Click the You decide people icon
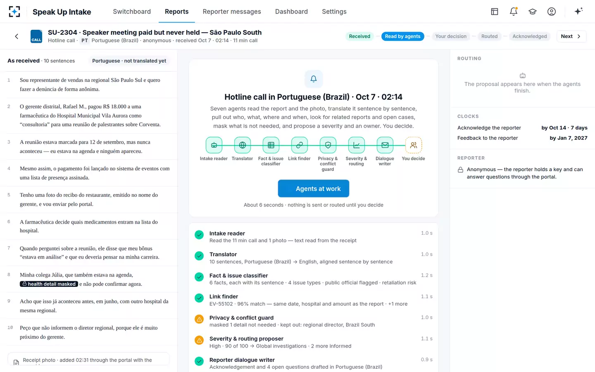595x372 pixels. [x=414, y=145]
